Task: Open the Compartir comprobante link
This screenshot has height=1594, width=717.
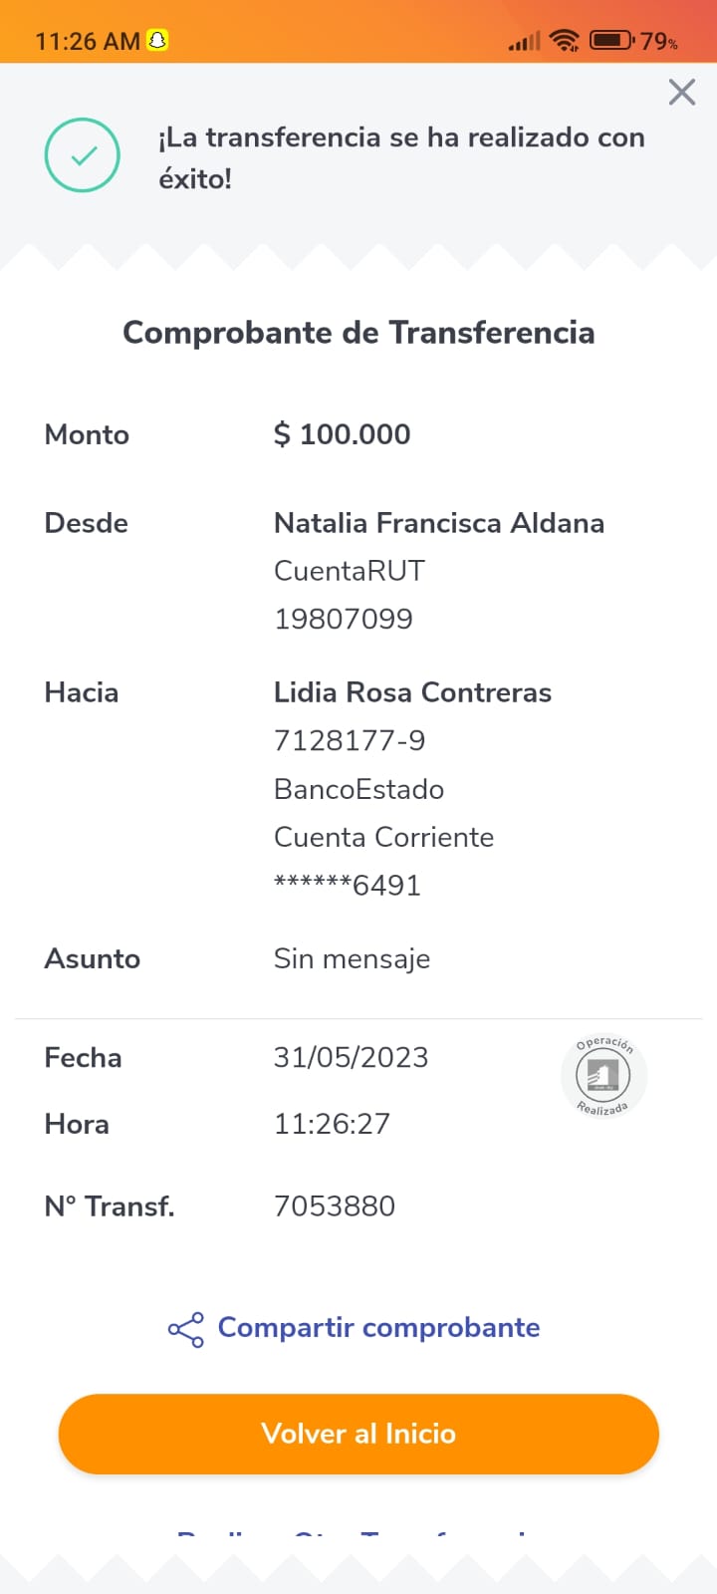Action: point(378,1328)
